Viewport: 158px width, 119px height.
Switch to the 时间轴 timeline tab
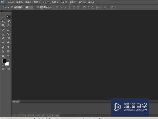tap(16, 102)
